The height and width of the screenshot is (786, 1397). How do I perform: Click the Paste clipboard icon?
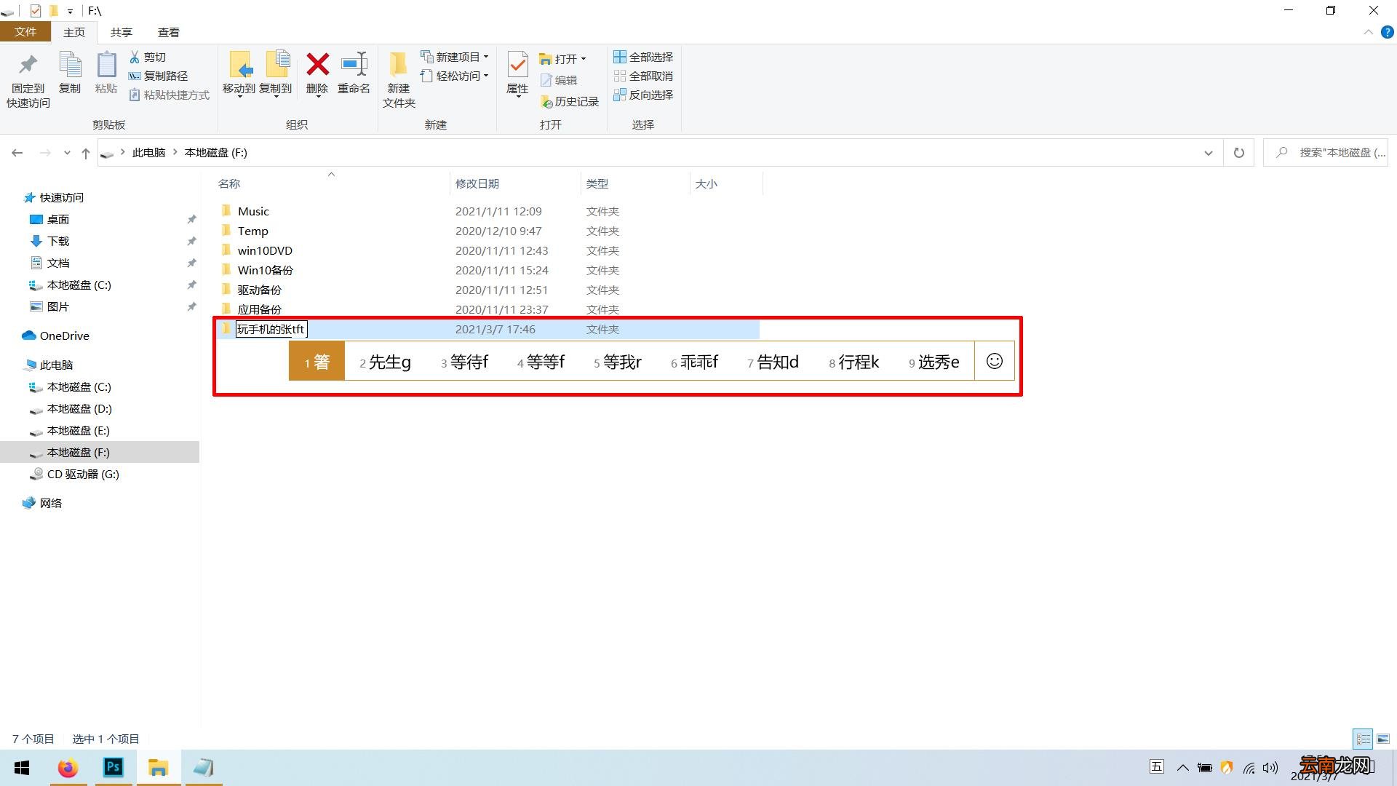pyautogui.click(x=106, y=65)
